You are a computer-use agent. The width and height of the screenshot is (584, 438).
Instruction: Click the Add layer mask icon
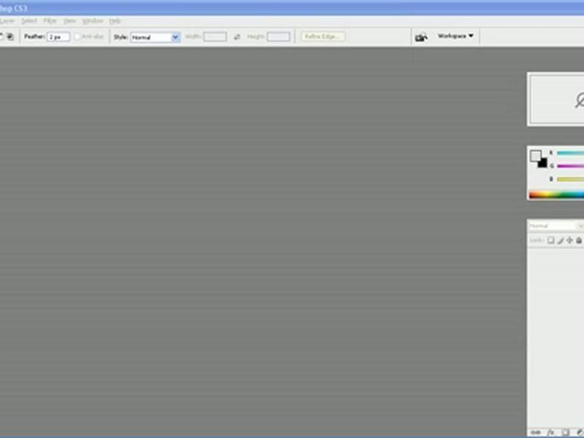(565, 432)
